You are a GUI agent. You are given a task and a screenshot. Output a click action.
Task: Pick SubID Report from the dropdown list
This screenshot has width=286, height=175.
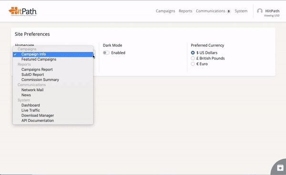click(53, 75)
